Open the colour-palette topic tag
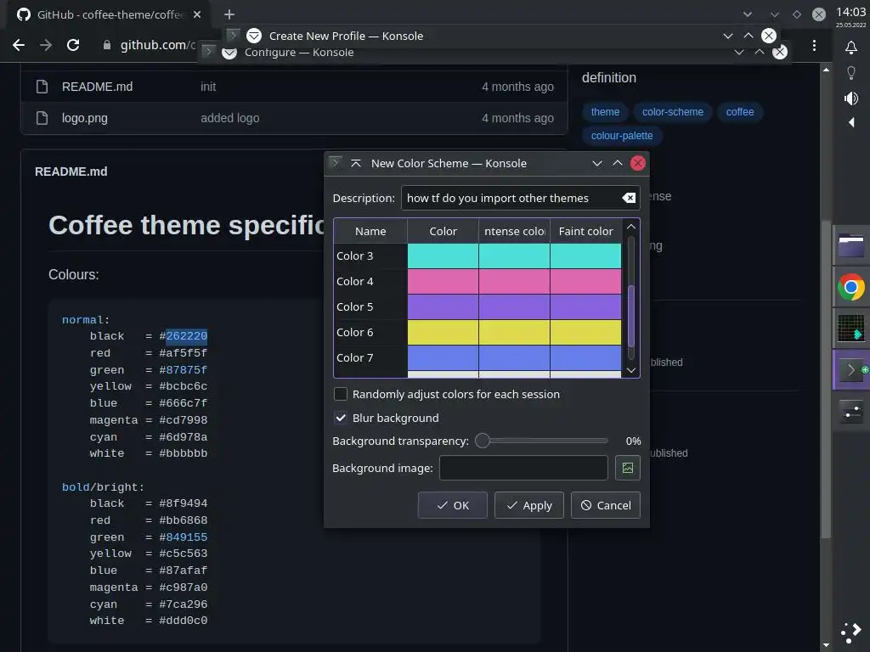This screenshot has width=870, height=652. point(622,136)
